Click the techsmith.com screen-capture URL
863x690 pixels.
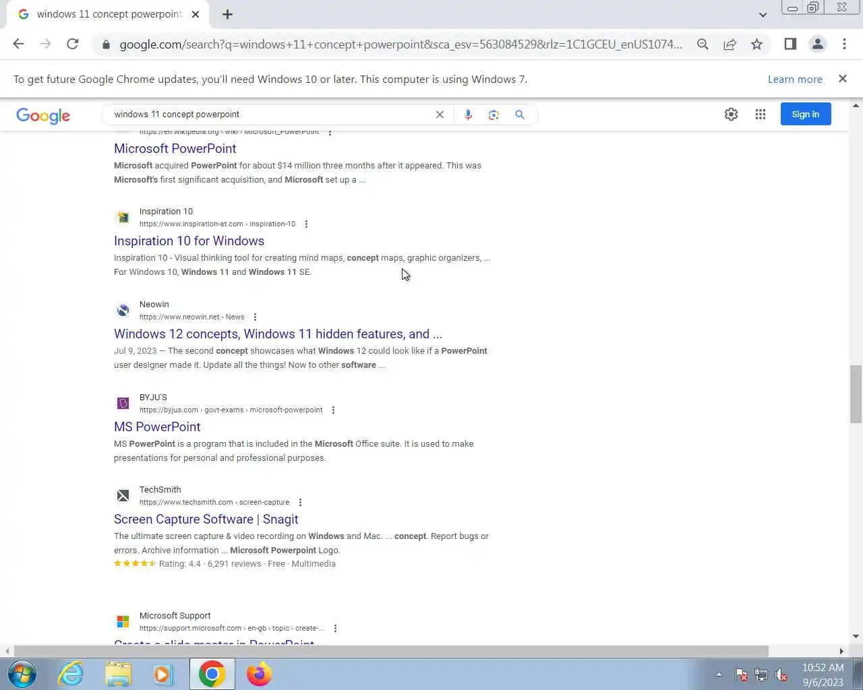click(x=214, y=502)
